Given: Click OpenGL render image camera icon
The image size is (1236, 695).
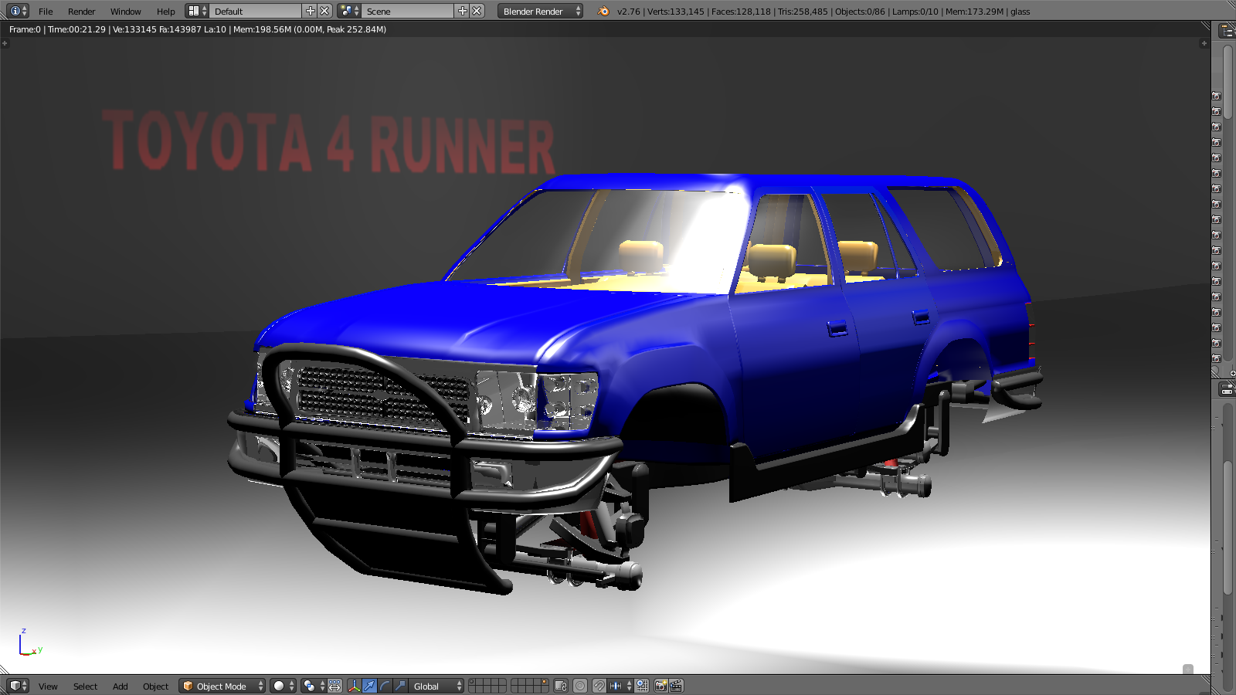Looking at the screenshot, I should pos(660,686).
